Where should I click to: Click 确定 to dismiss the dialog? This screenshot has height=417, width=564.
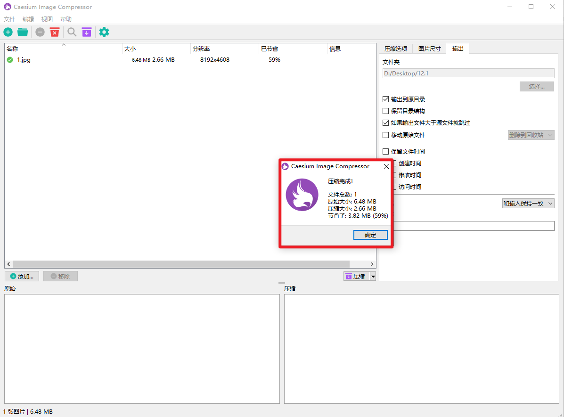(370, 235)
